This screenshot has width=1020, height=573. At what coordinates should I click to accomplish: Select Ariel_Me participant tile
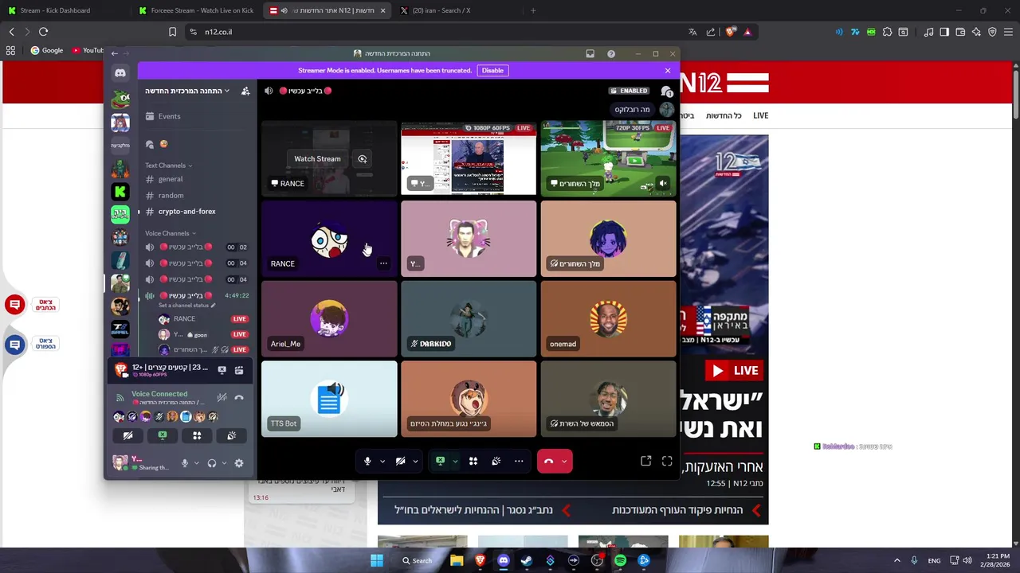329,318
